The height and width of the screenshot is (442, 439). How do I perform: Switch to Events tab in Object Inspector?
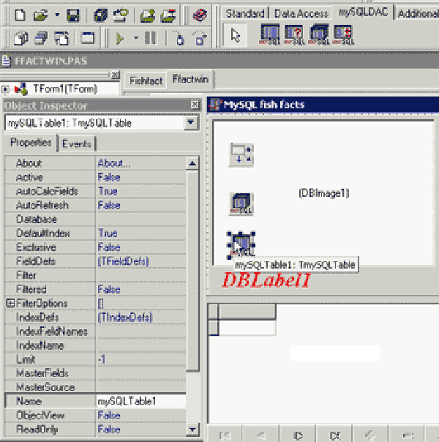pyautogui.click(x=77, y=144)
